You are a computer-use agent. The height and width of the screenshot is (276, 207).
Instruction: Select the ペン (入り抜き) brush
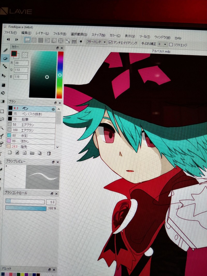click(x=32, y=114)
